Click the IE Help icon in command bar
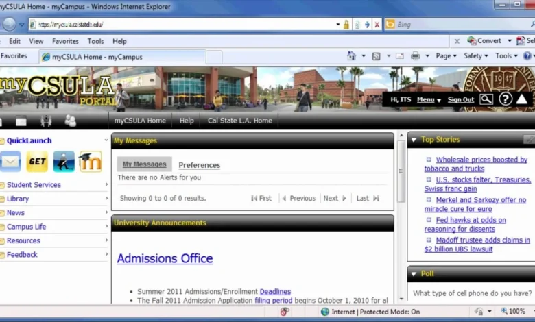Viewport: 535px width, 322px height. pos(527,56)
